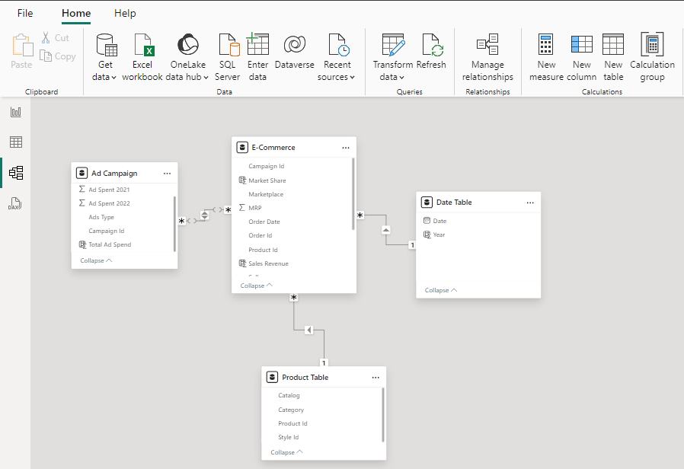Screen dimensions: 684x469
Task: Collapse the Product Table card
Action: pos(286,451)
